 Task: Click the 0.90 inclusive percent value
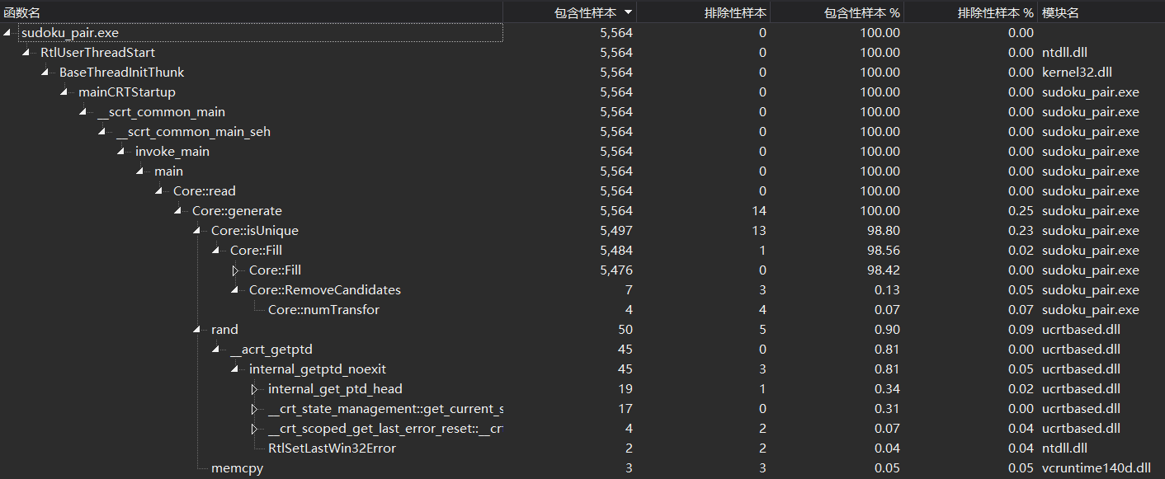tap(886, 330)
